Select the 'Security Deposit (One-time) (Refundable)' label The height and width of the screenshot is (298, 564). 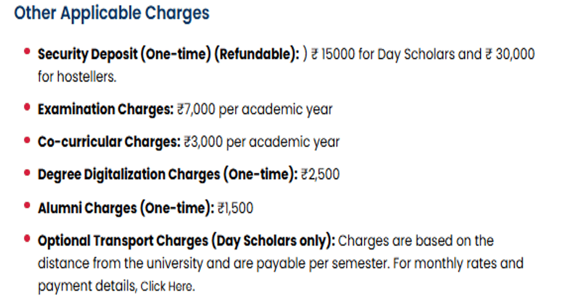(168, 54)
